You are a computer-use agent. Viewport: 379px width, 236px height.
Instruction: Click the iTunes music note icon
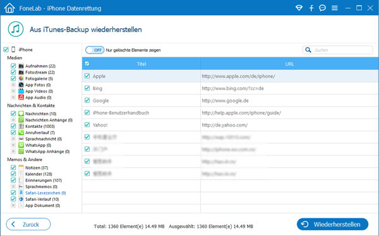click(16, 29)
